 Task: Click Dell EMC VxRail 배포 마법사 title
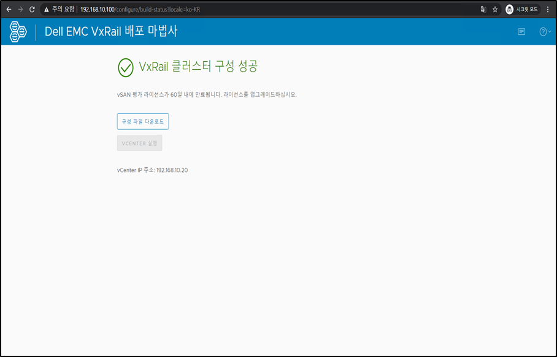click(x=111, y=31)
